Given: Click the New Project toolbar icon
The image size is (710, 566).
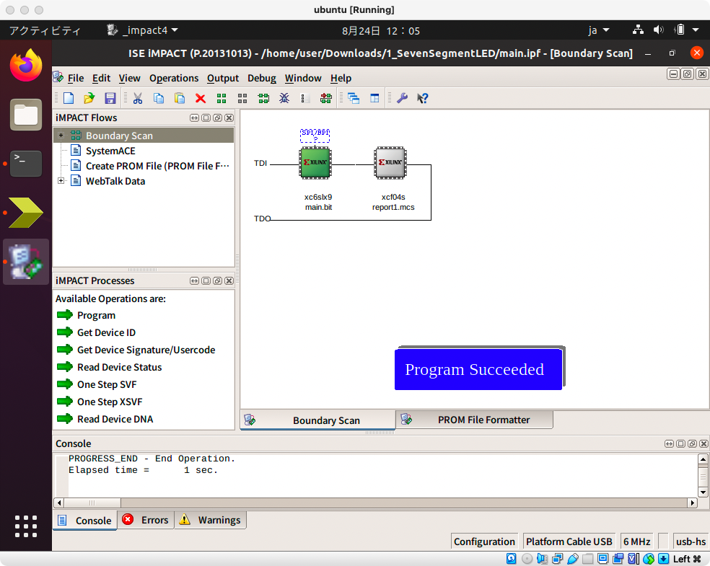Looking at the screenshot, I should pyautogui.click(x=69, y=98).
